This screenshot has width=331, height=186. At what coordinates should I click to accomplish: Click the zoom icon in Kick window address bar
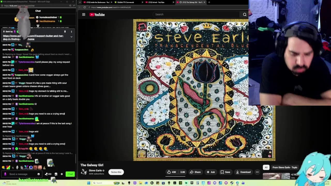[x=71, y=6]
